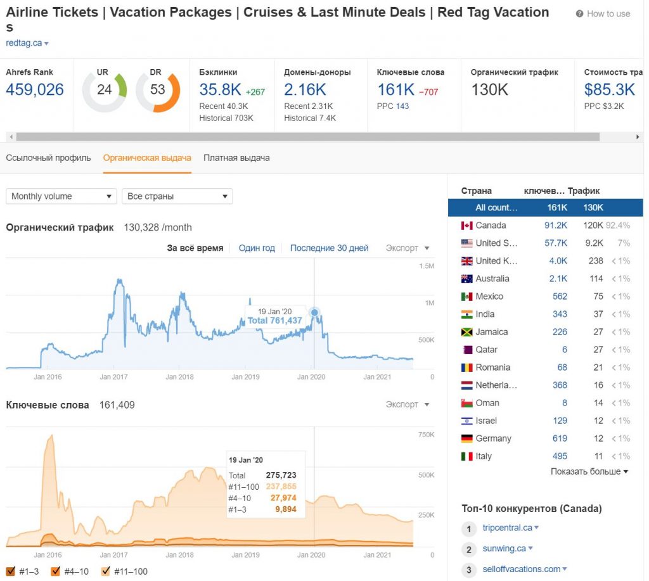Toggle the #4–10 positions checkbox

56,571
